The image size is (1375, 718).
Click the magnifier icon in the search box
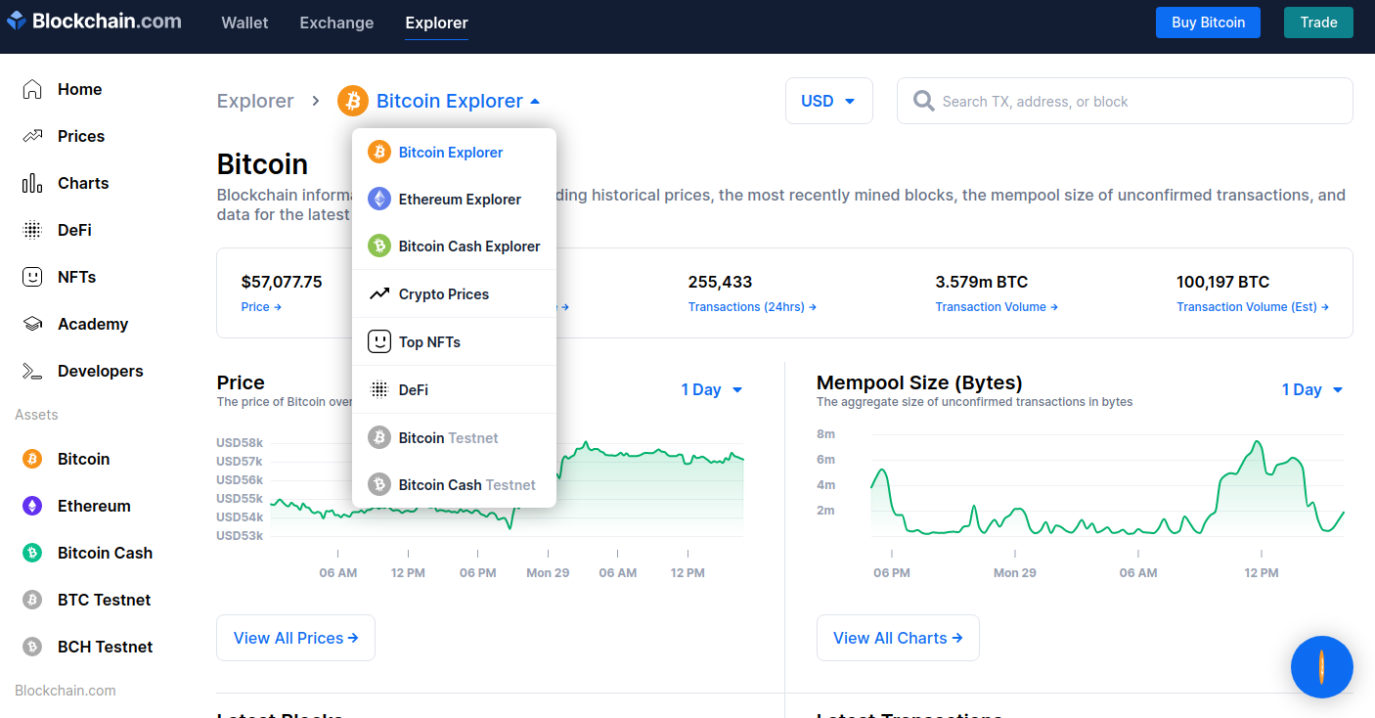pos(923,101)
